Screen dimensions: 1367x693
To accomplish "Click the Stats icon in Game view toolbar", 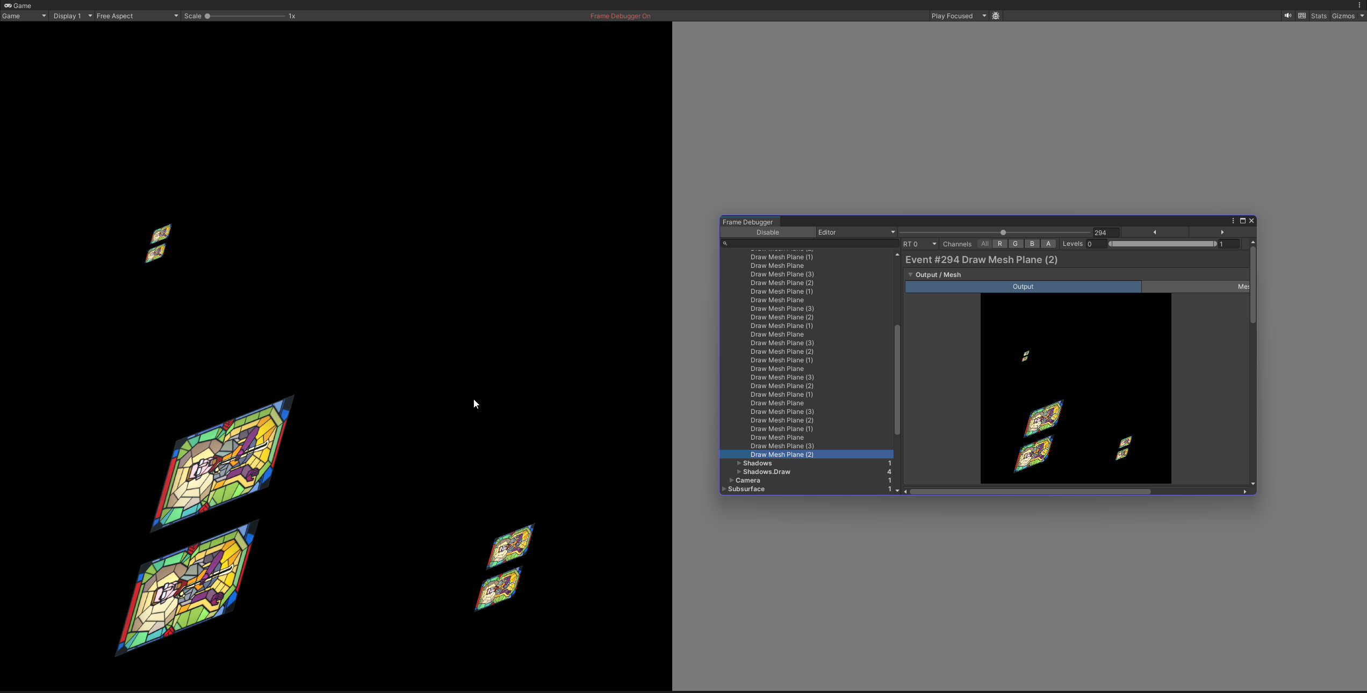I will [1319, 15].
